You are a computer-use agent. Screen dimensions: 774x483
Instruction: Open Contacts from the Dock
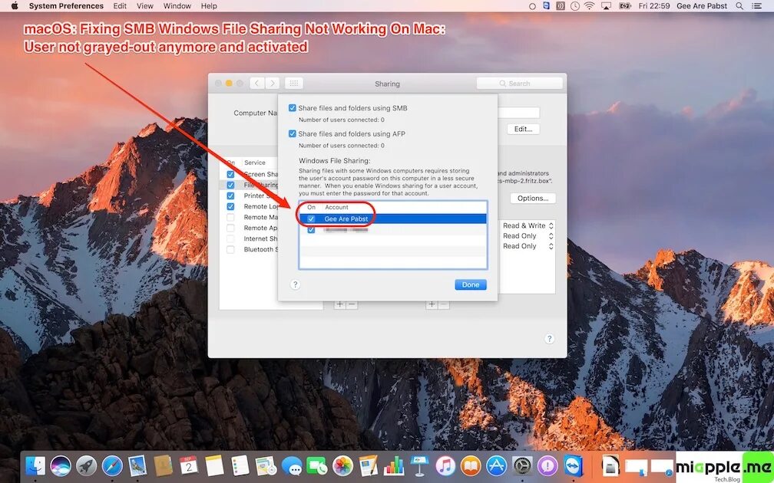[163, 466]
